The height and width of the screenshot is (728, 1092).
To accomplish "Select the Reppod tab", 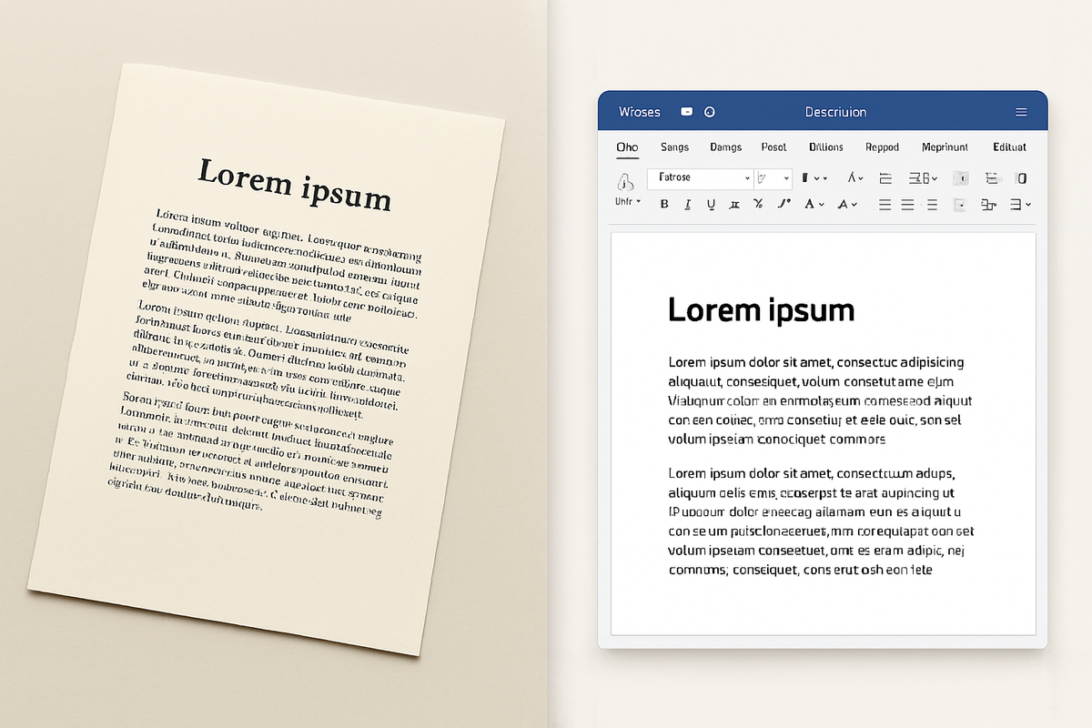I will tap(883, 147).
